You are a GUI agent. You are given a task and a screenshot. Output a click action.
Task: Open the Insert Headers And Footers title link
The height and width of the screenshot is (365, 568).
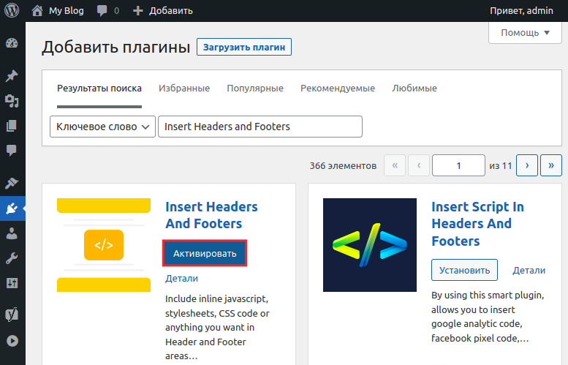point(211,215)
